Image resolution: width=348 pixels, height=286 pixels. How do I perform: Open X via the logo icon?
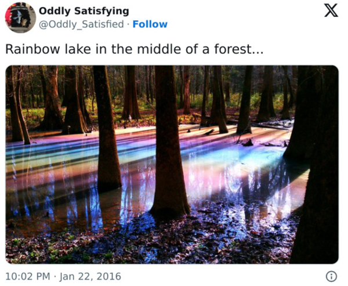331,12
